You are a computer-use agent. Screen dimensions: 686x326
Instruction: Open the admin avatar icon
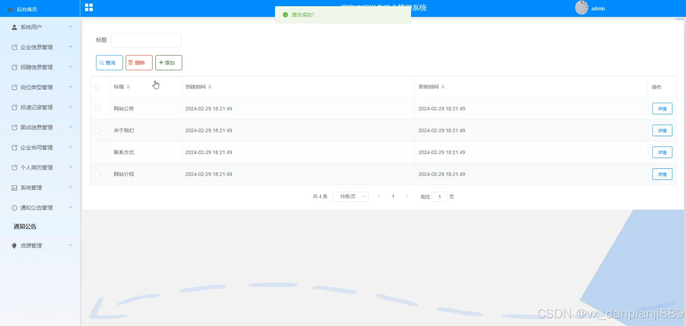click(x=582, y=8)
